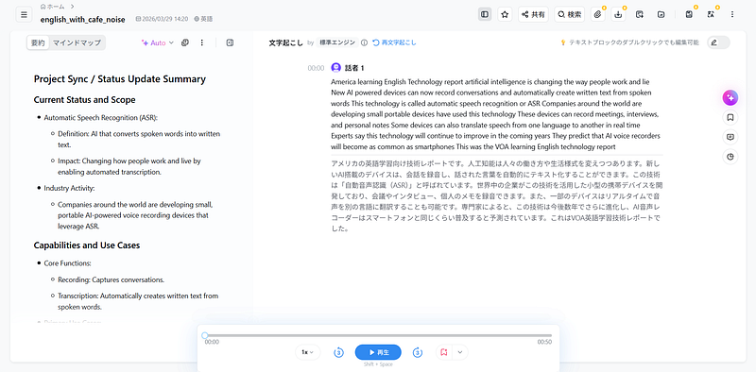Image resolution: width=756 pixels, height=372 pixels.
Task: Open the hamburger sidebar menu
Action: pos(24,14)
